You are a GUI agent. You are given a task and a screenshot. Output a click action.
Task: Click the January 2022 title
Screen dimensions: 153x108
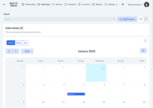click(87, 51)
